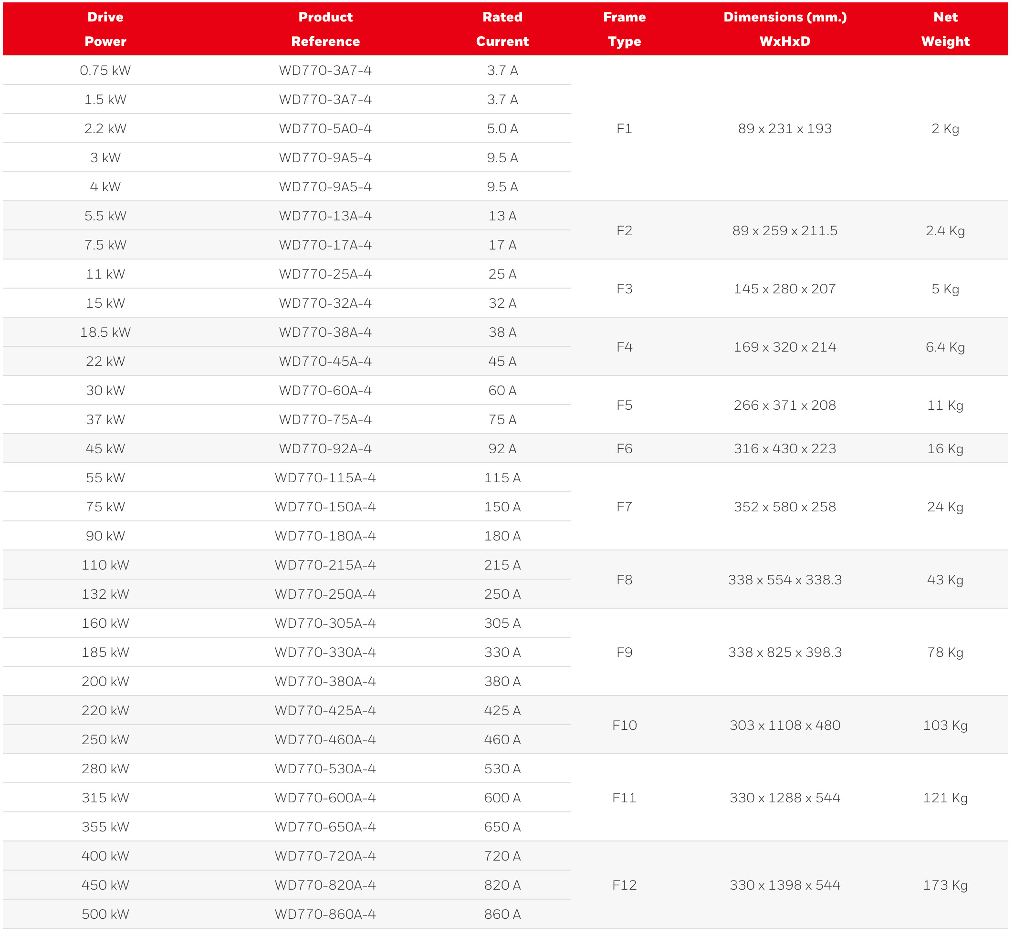Click the 24 Kg net weight
This screenshot has width=1014, height=934.
click(x=945, y=508)
